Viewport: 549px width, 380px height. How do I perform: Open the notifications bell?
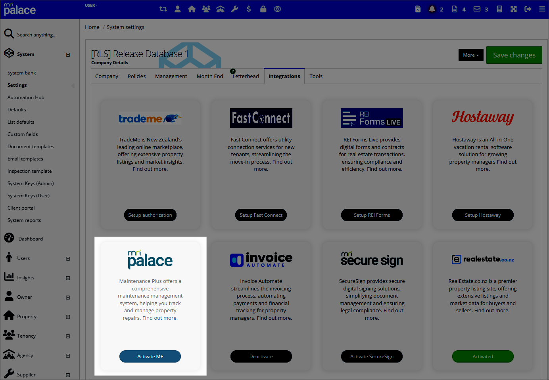click(x=432, y=9)
